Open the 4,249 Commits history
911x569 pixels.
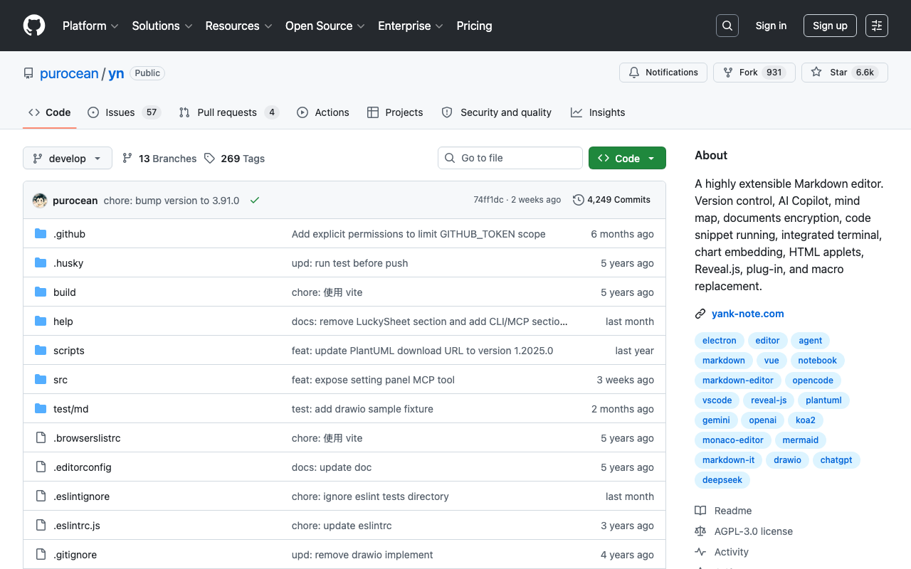coord(612,200)
